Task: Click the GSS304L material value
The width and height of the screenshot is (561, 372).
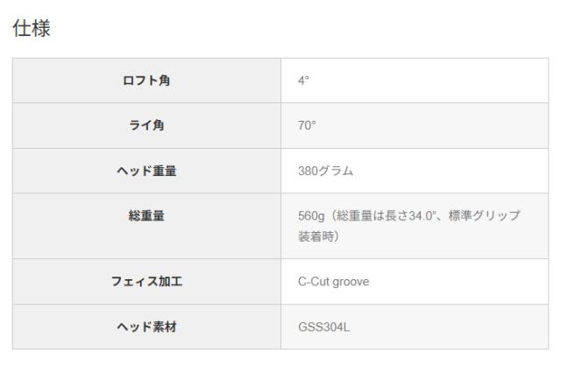Action: coord(323,327)
